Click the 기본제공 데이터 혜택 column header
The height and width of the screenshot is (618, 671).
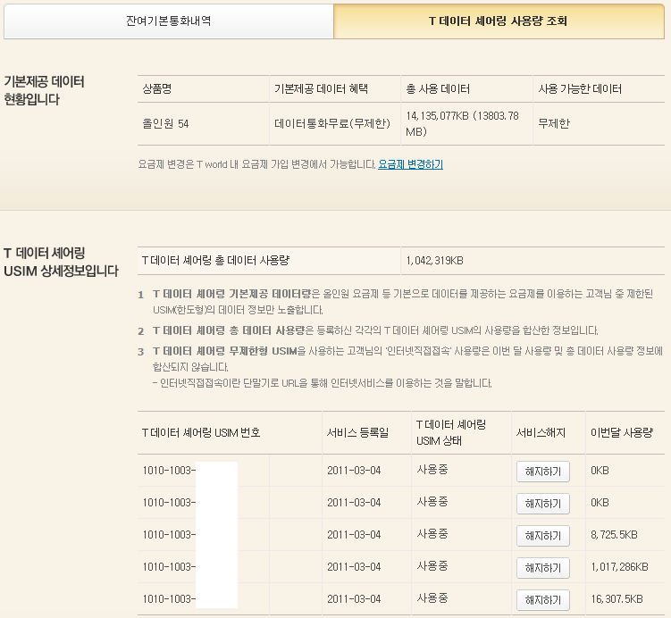335,89
